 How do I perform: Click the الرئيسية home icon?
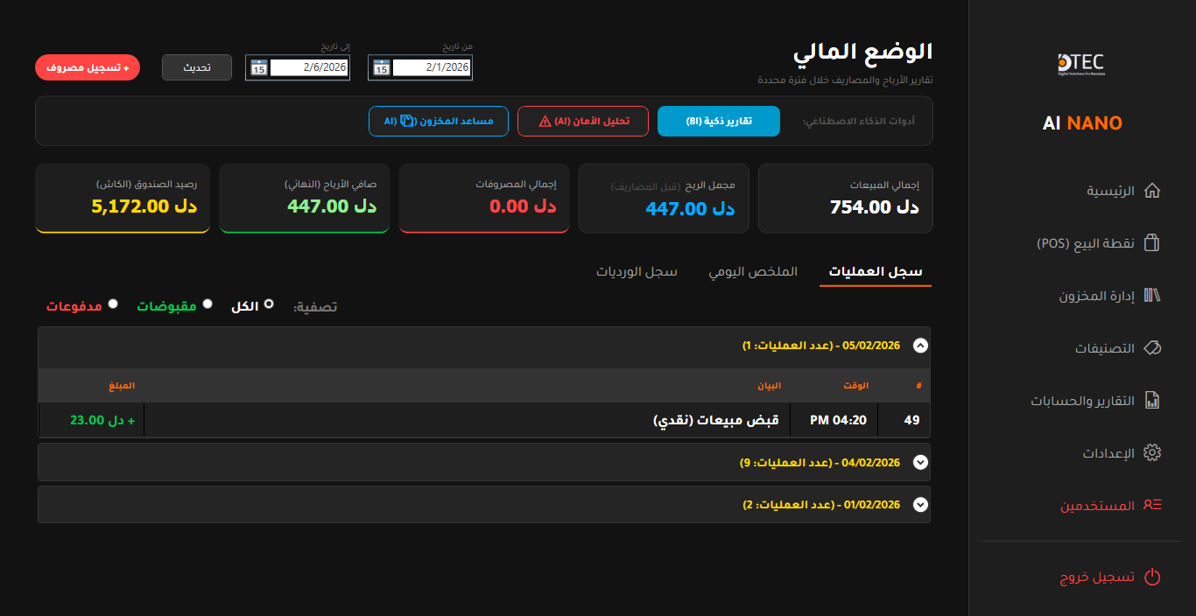[1152, 190]
